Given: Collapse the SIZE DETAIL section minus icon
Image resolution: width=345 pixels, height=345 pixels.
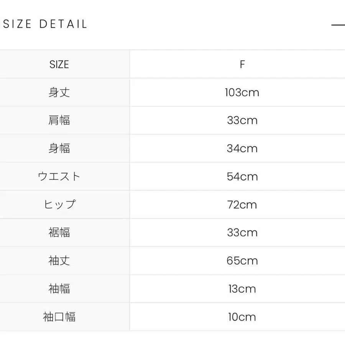Looking at the screenshot, I should pos(338,25).
